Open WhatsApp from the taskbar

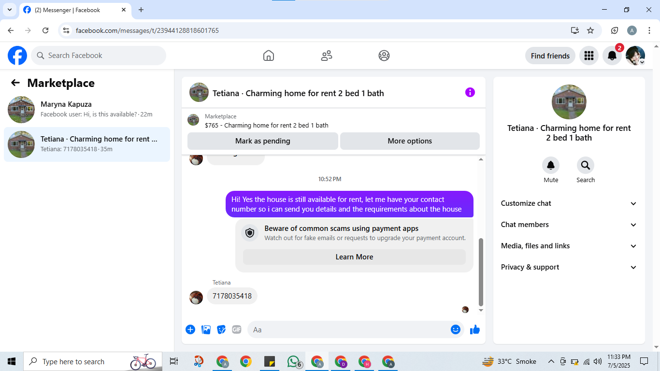tap(294, 361)
